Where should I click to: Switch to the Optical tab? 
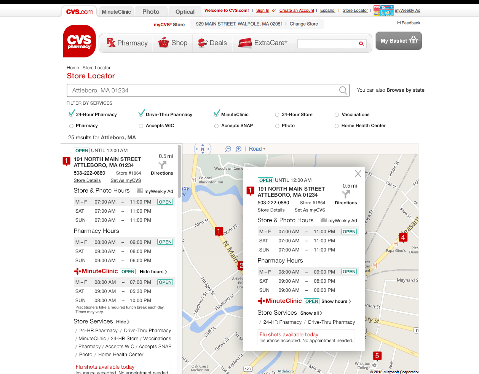(185, 11)
